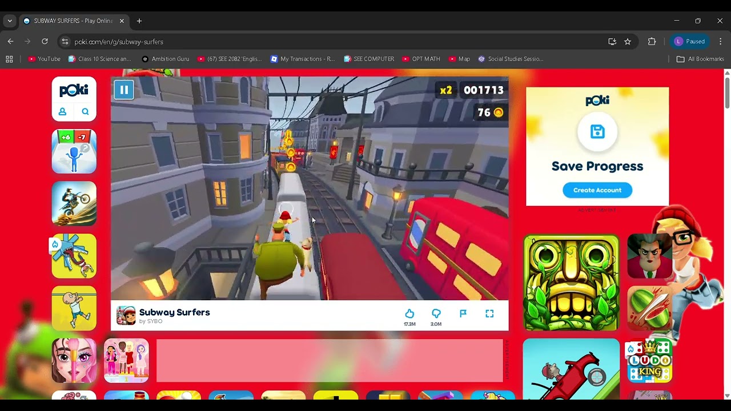Open the SEE COMPUTER bookmark
The width and height of the screenshot is (731, 411).
click(x=369, y=59)
